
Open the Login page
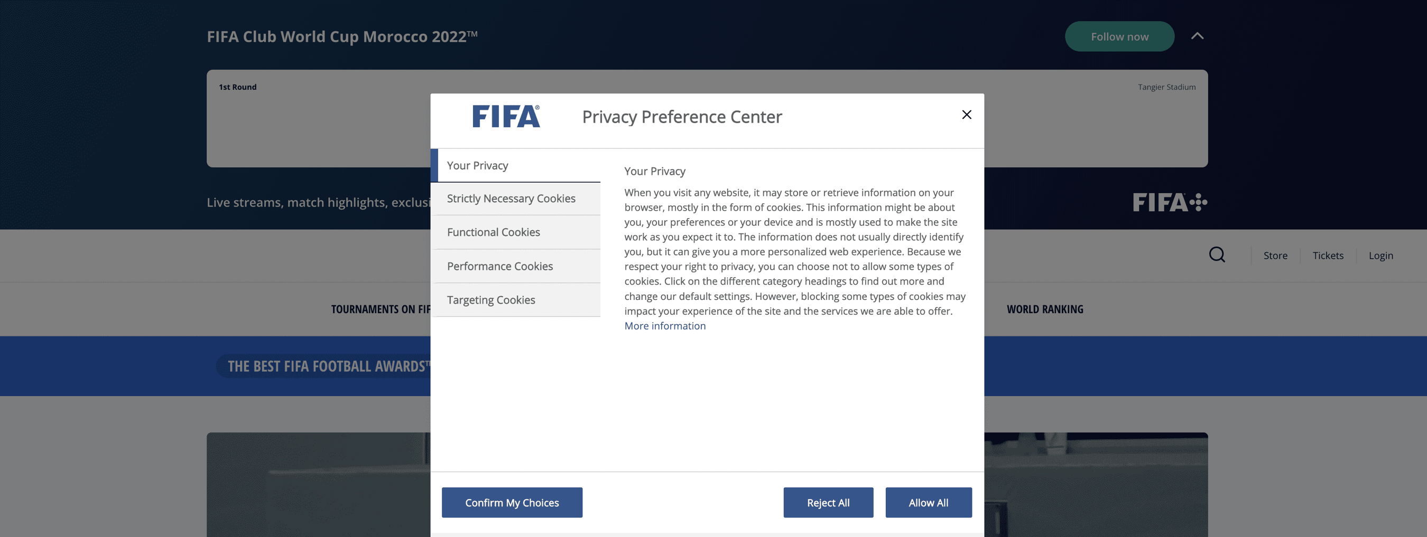1380,255
